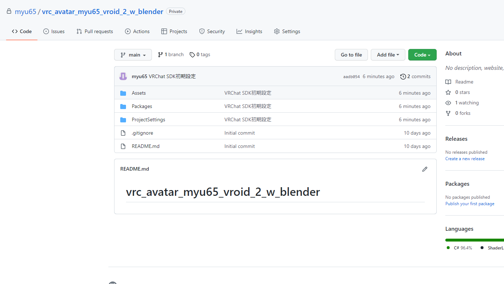Image resolution: width=504 pixels, height=284 pixels.
Task: Open repository Settings tab
Action: (287, 31)
